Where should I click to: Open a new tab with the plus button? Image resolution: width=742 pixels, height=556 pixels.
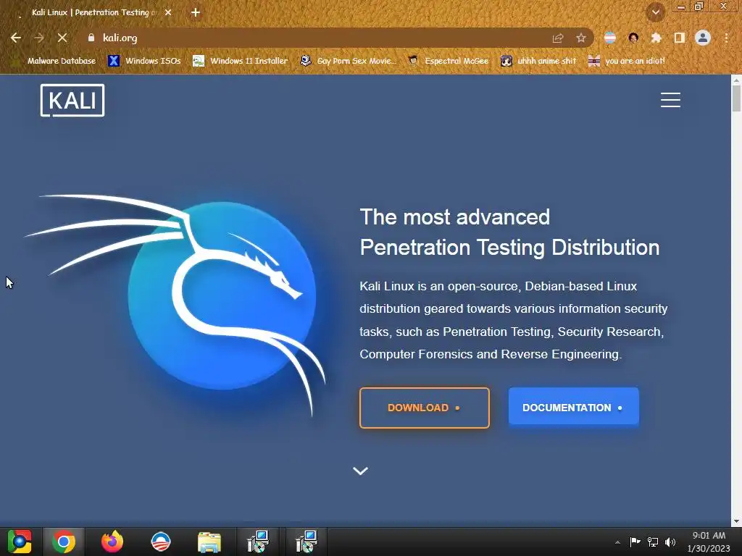click(196, 13)
